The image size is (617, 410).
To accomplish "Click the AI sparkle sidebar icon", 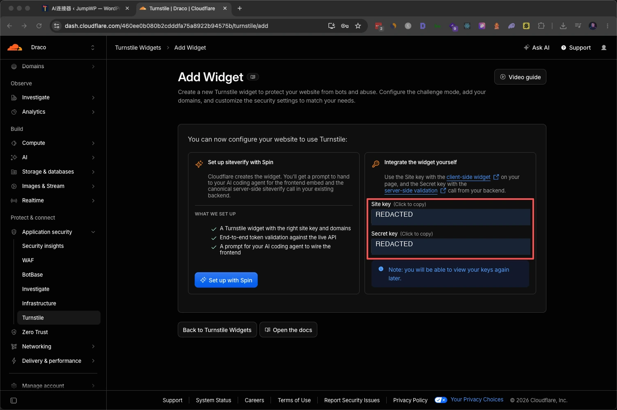I will 14,158.
